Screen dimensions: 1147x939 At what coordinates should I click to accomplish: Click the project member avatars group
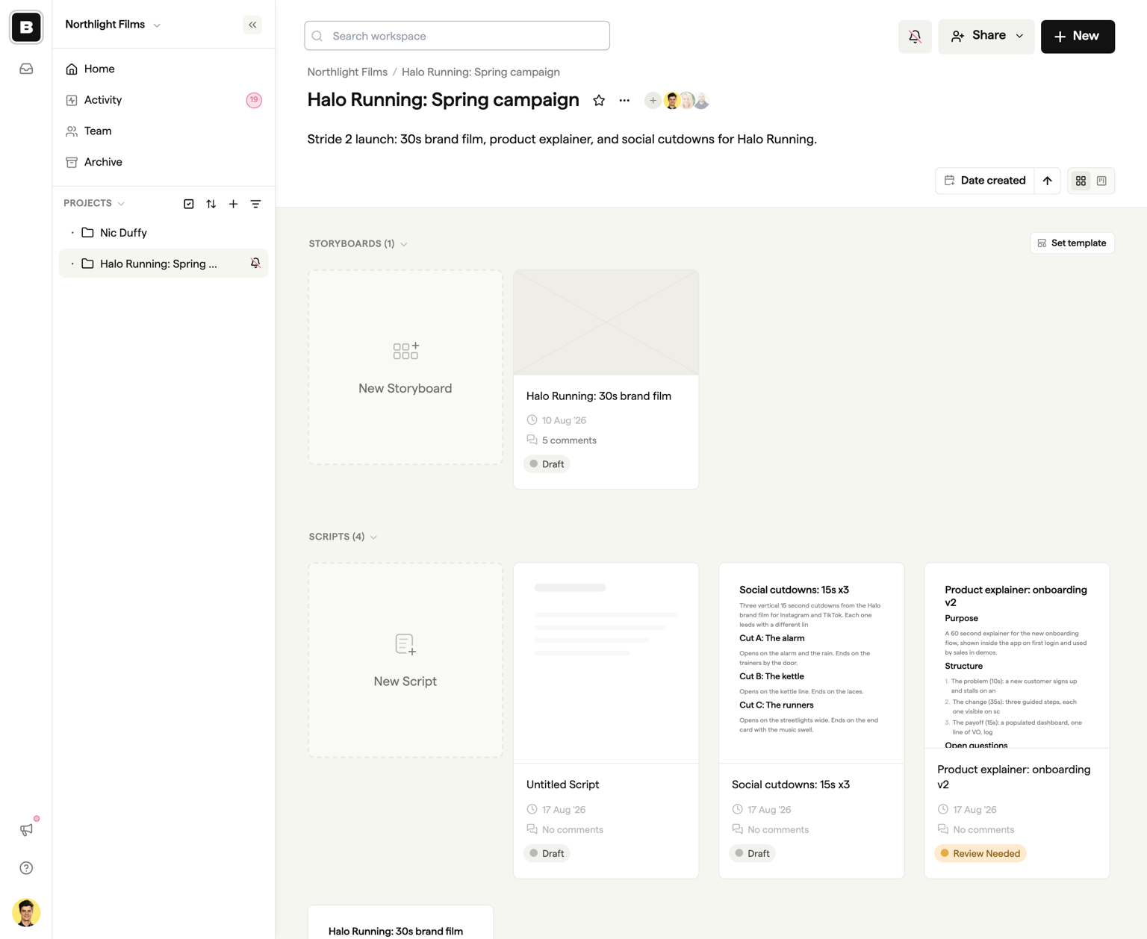point(686,100)
